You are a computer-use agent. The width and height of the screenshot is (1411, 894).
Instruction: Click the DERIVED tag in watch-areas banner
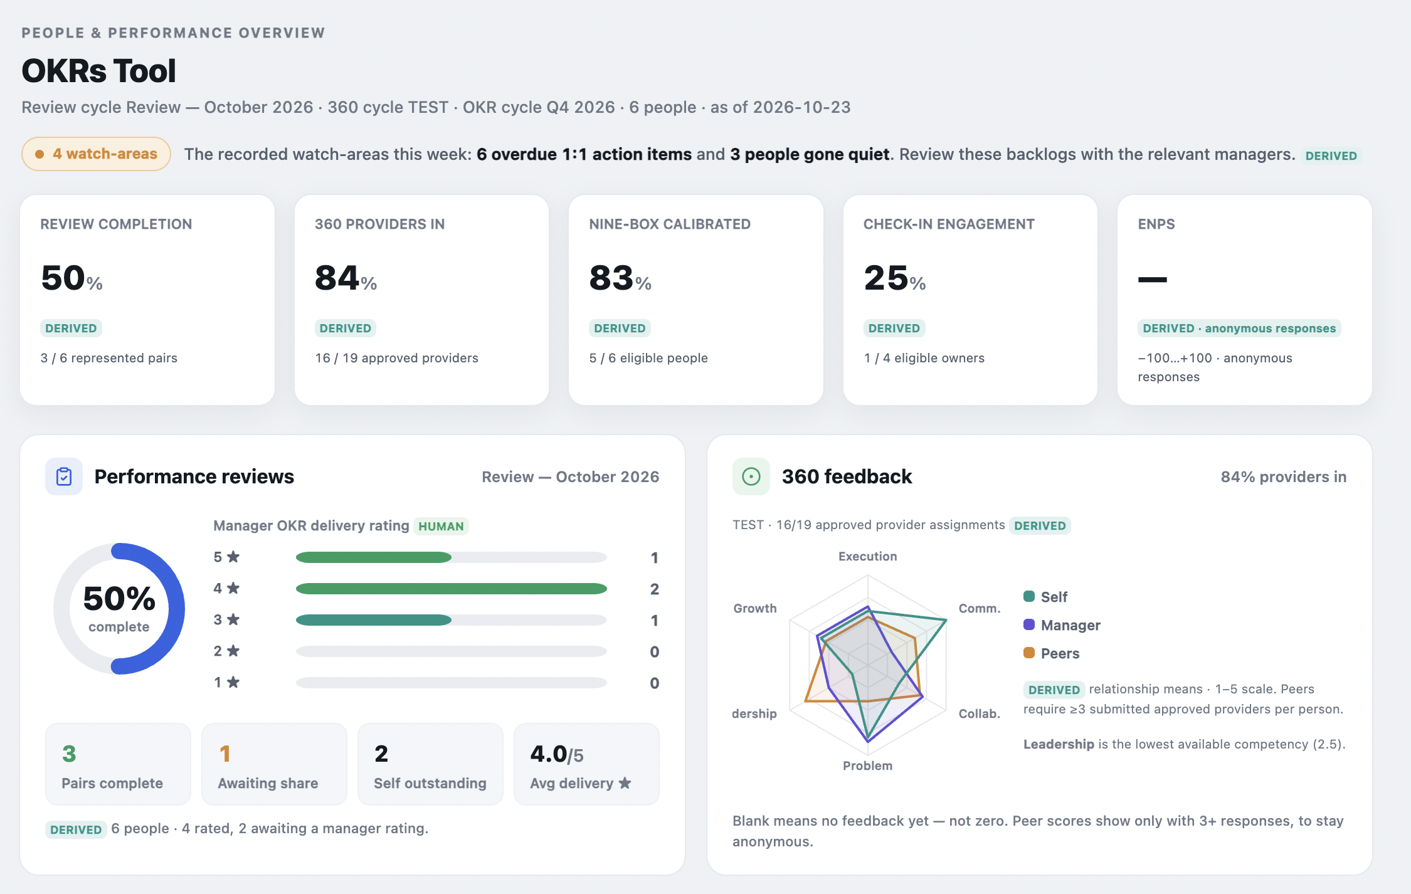click(x=1331, y=155)
